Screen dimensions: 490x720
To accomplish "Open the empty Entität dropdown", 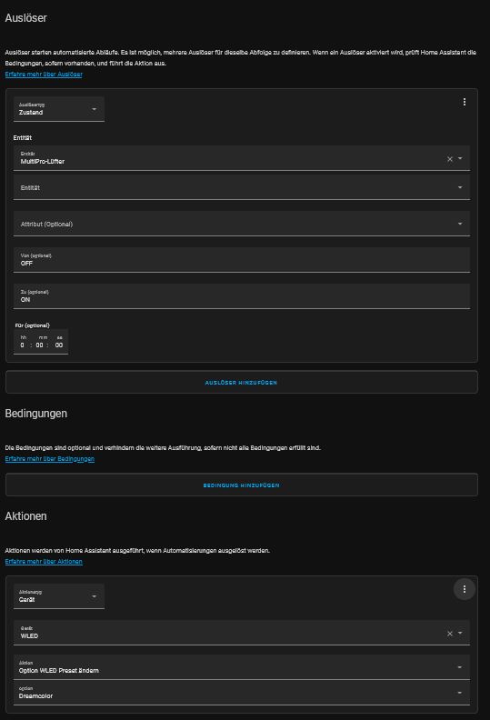I will coord(242,187).
